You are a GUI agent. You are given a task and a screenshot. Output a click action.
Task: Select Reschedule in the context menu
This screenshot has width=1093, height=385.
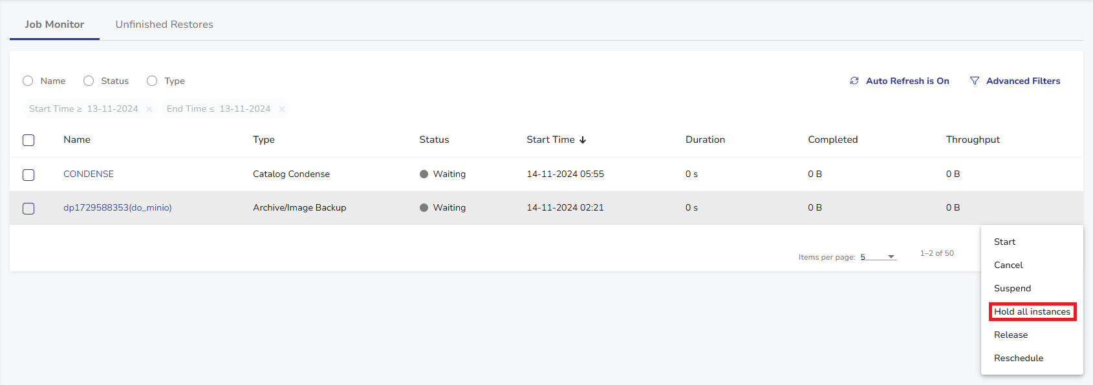[1018, 359]
